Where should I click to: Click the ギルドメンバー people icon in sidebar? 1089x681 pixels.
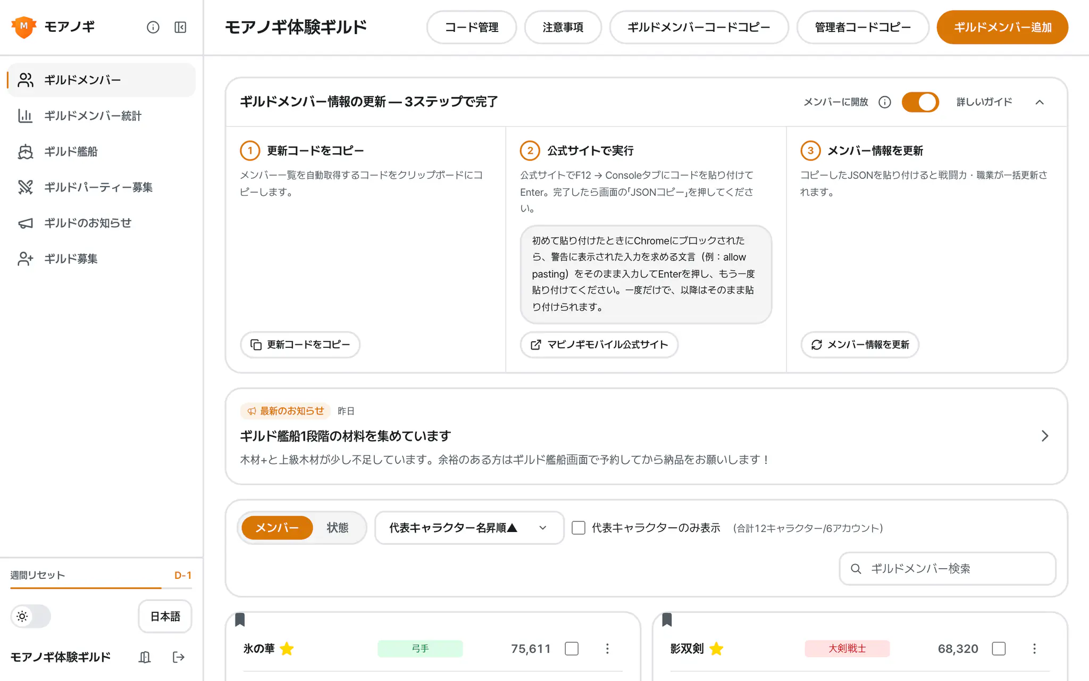[x=26, y=80]
